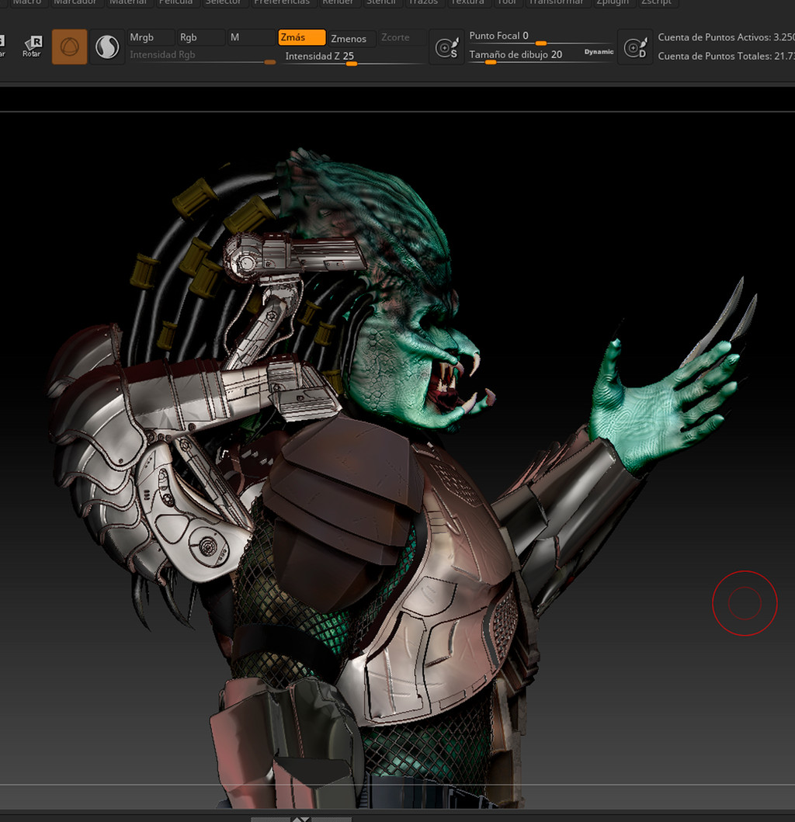
Task: Open the Transformar menu
Action: (556, 2)
